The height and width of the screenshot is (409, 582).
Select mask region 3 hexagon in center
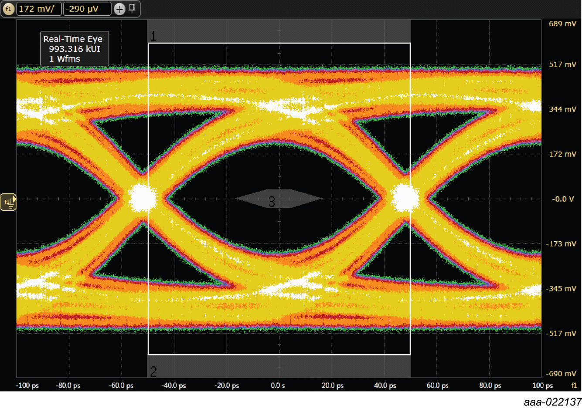(x=278, y=199)
